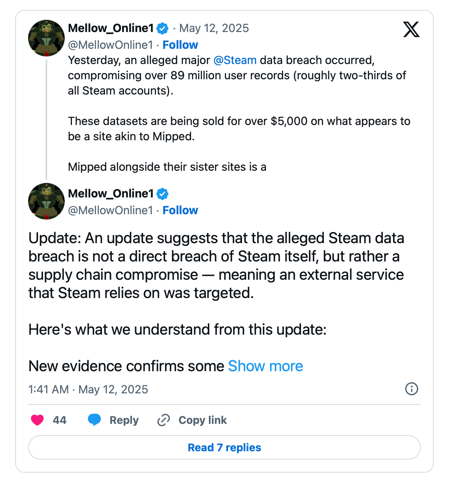
Task: Open the tweet info circle icon
Action: (x=412, y=389)
